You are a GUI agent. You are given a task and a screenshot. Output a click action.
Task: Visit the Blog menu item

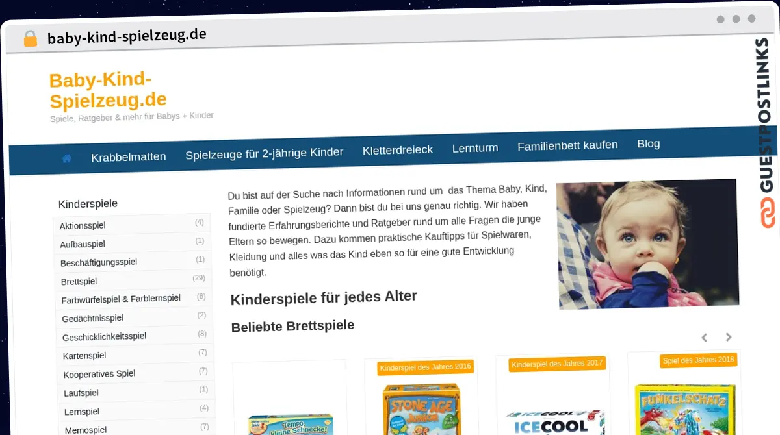tap(649, 143)
